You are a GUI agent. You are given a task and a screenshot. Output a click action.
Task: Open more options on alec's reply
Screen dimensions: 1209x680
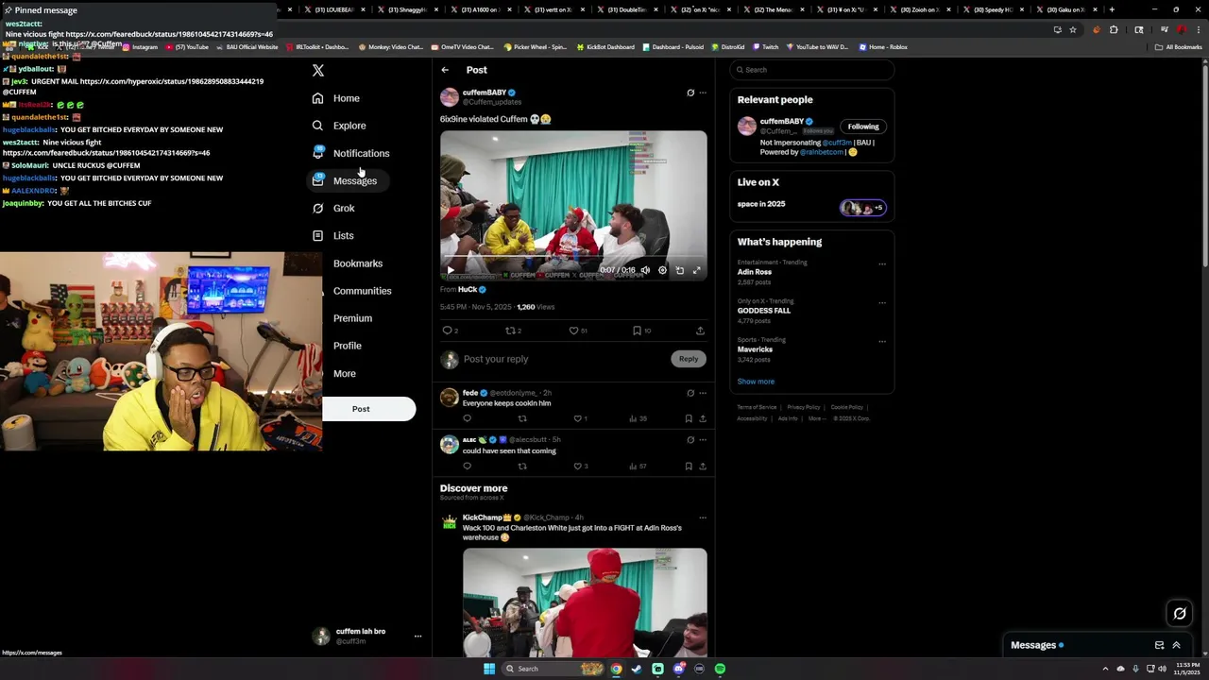pos(703,440)
